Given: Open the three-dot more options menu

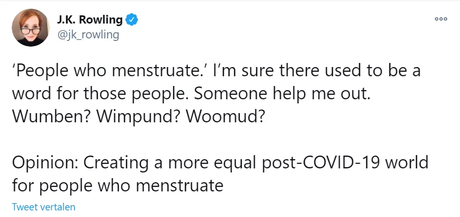Looking at the screenshot, I should [441, 19].
